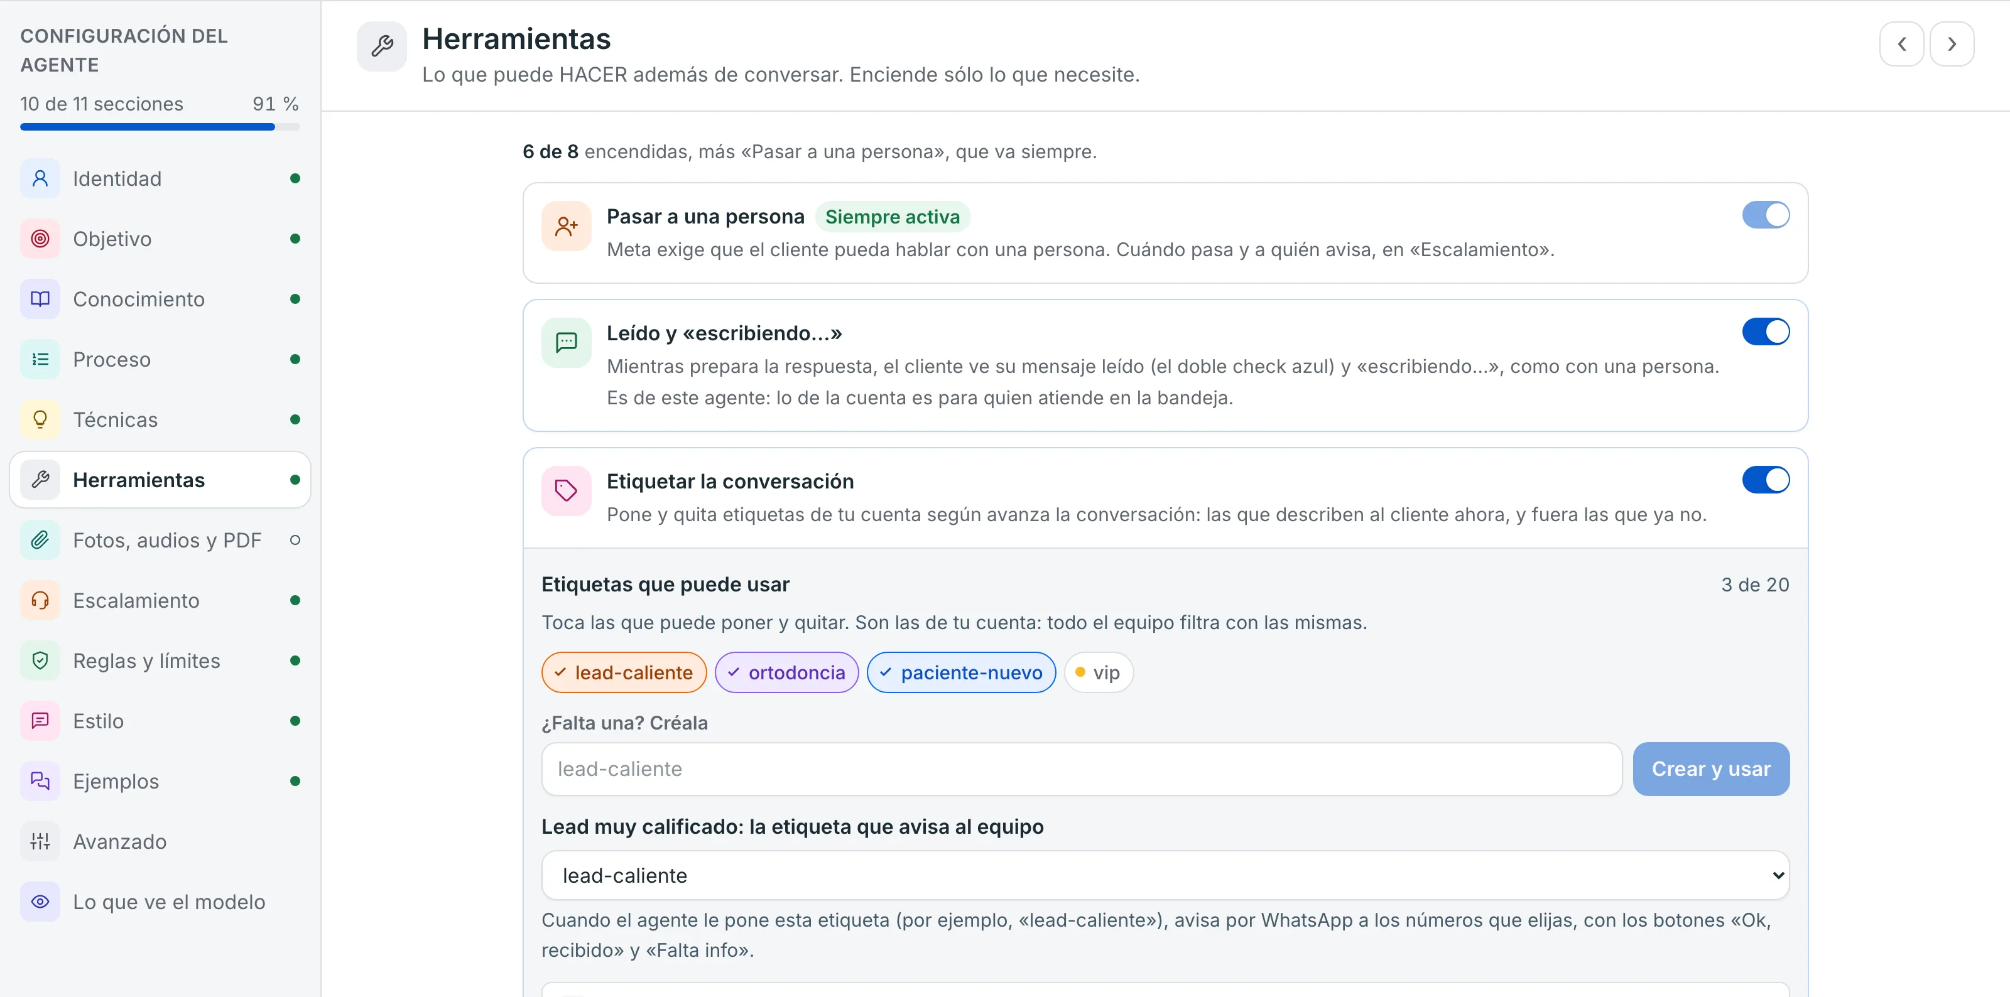This screenshot has height=997, width=2010.
Task: Open the Avanzado section
Action: (160, 842)
